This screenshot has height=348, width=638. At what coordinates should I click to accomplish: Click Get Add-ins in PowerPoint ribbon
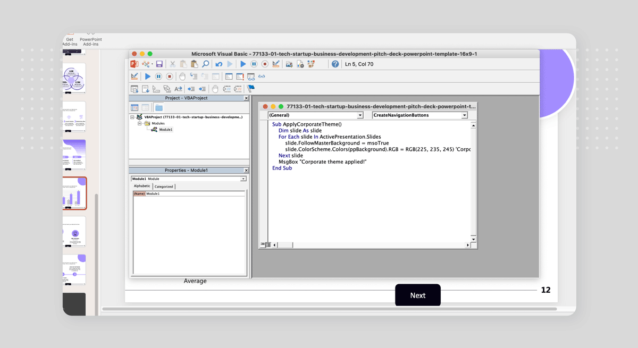click(x=70, y=41)
